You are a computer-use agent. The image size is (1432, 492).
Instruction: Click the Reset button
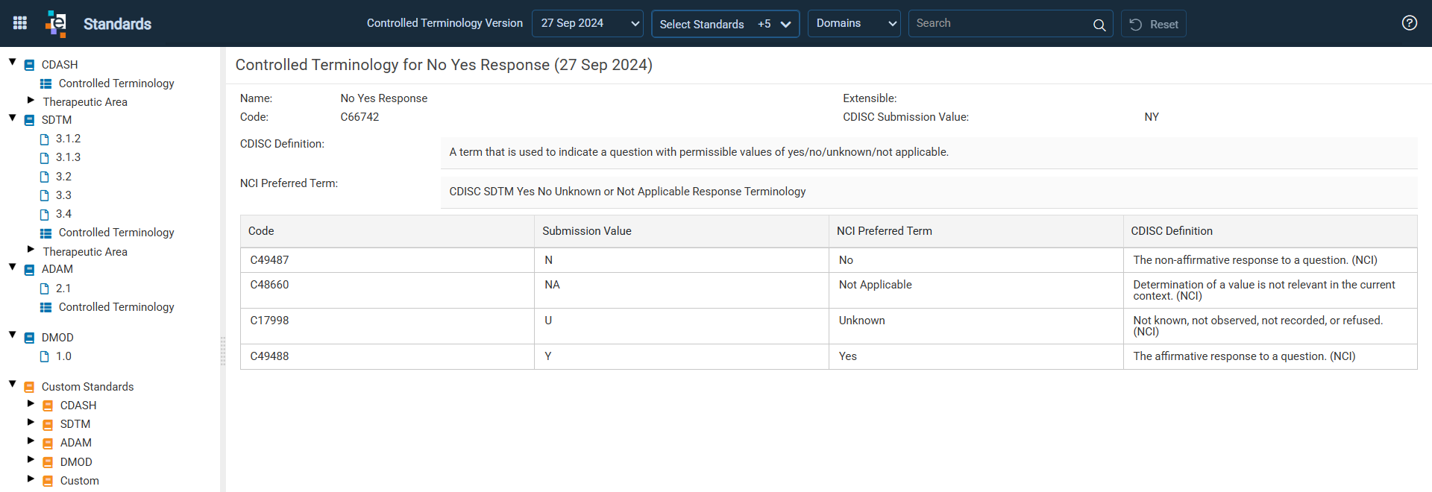point(1153,24)
